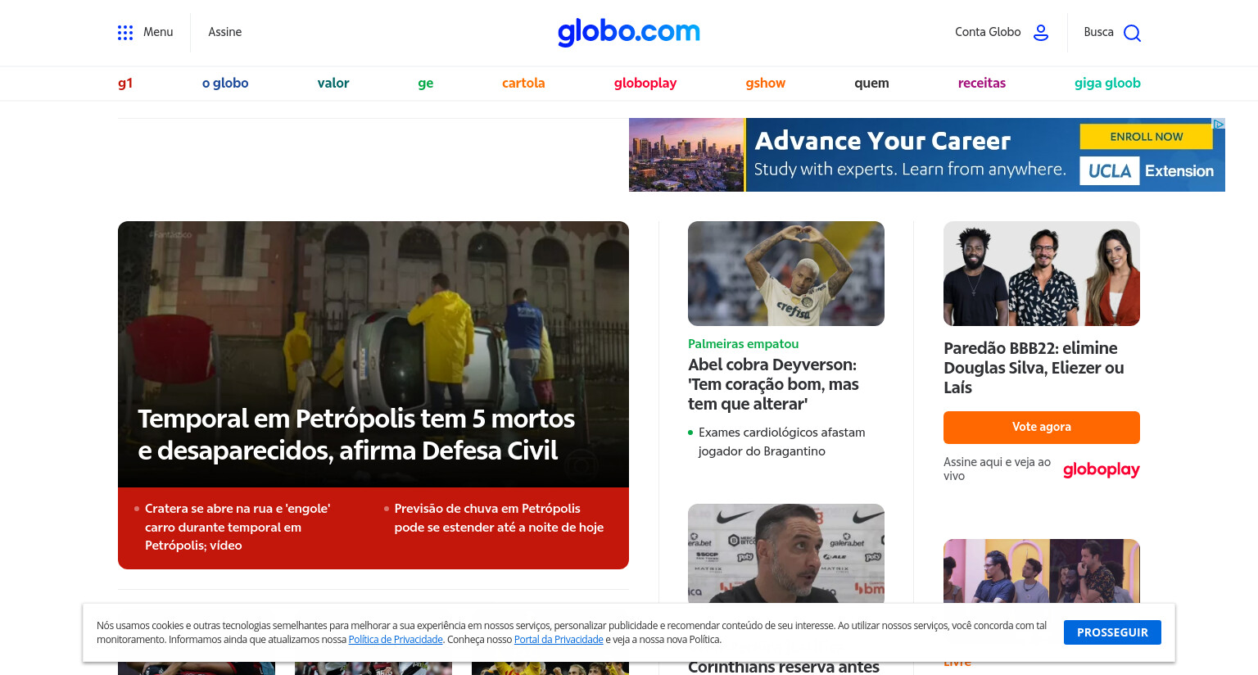Open the gshow section
The width and height of the screenshot is (1258, 675).
766,83
